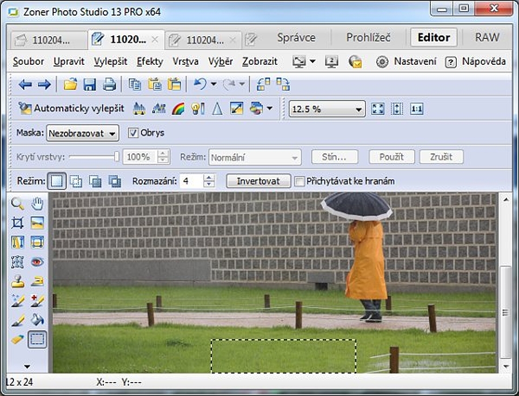Pick the Clone stamp tool

point(18,281)
